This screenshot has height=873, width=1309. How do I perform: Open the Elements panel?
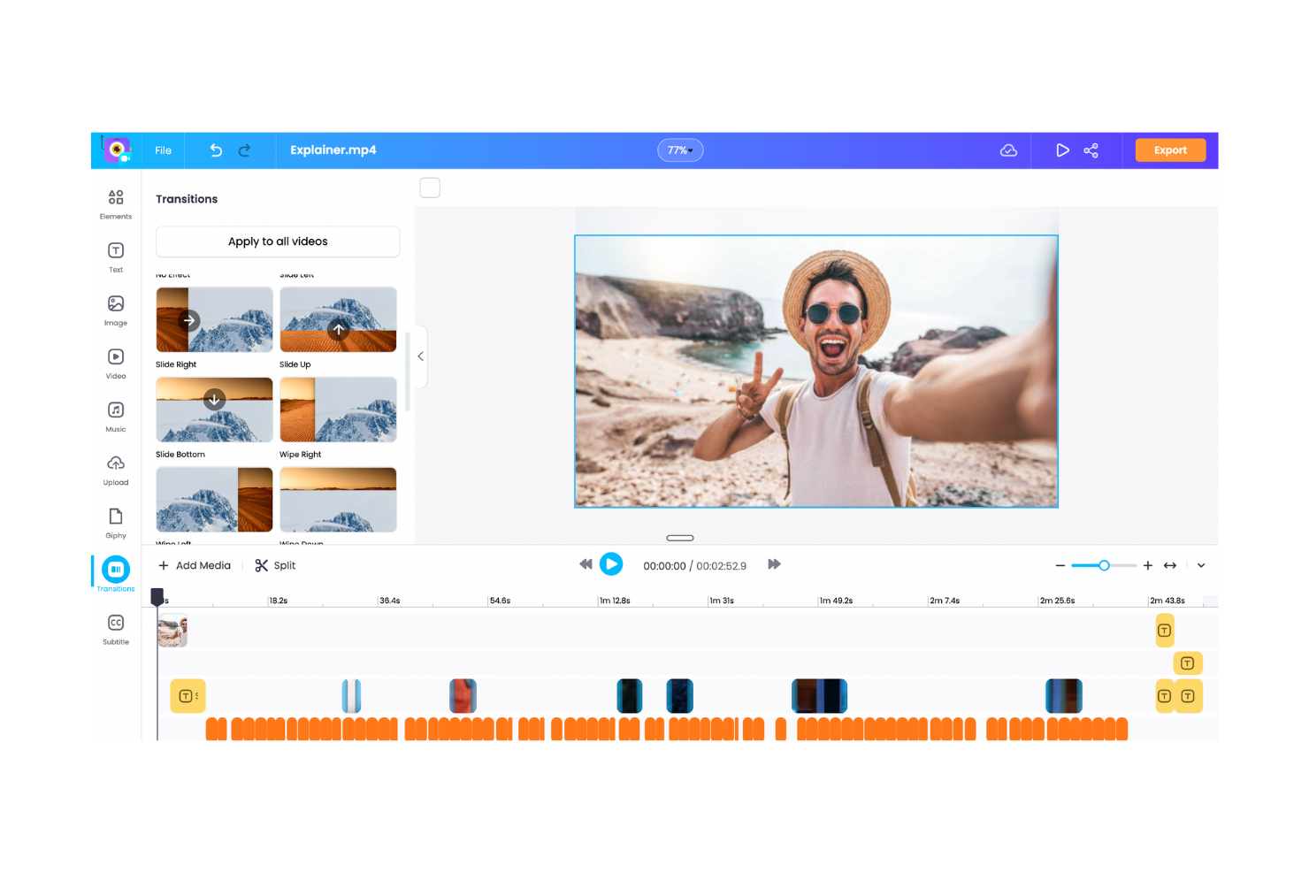point(115,203)
